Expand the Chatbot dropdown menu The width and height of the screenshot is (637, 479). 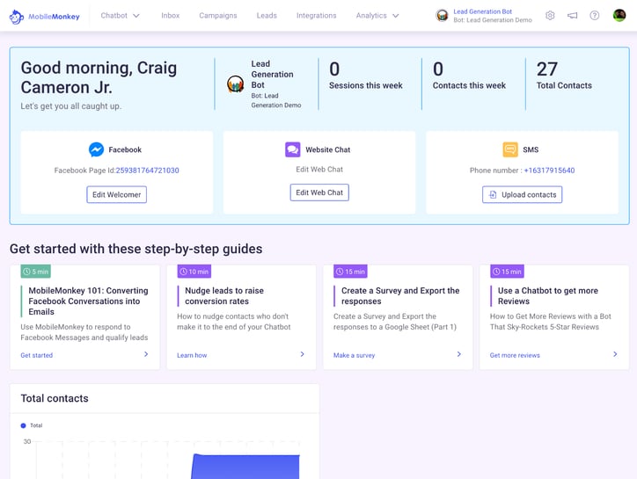click(120, 16)
